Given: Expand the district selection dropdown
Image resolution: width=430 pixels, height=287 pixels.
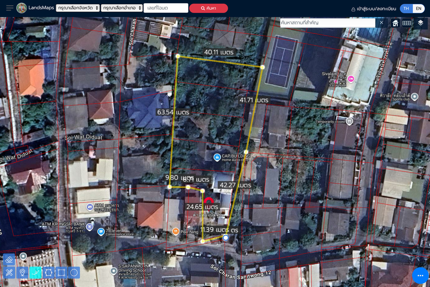Looking at the screenshot, I should (122, 8).
